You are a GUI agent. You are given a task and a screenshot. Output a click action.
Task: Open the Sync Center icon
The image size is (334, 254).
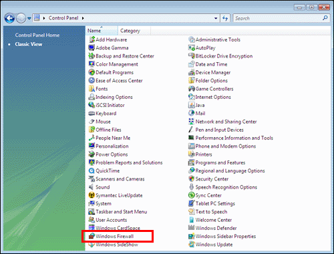coord(192,195)
